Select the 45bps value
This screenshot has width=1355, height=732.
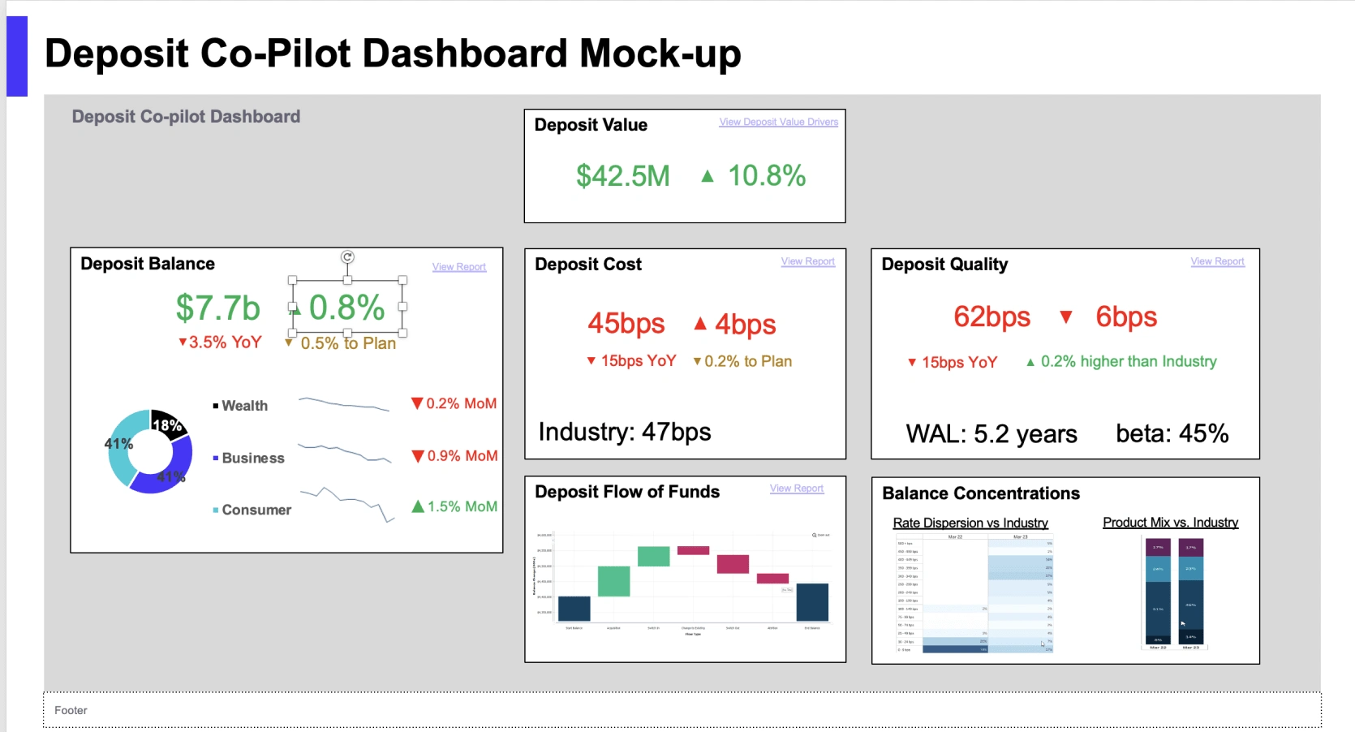626,324
